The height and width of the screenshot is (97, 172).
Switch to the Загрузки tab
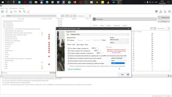click(125, 25)
